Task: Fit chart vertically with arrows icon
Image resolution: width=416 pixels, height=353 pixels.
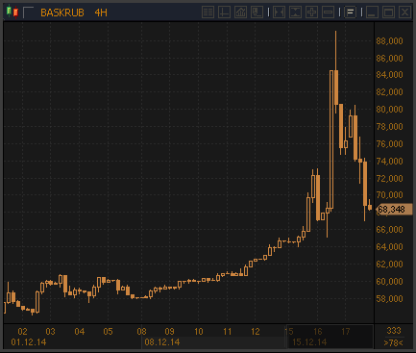Action: point(295,13)
